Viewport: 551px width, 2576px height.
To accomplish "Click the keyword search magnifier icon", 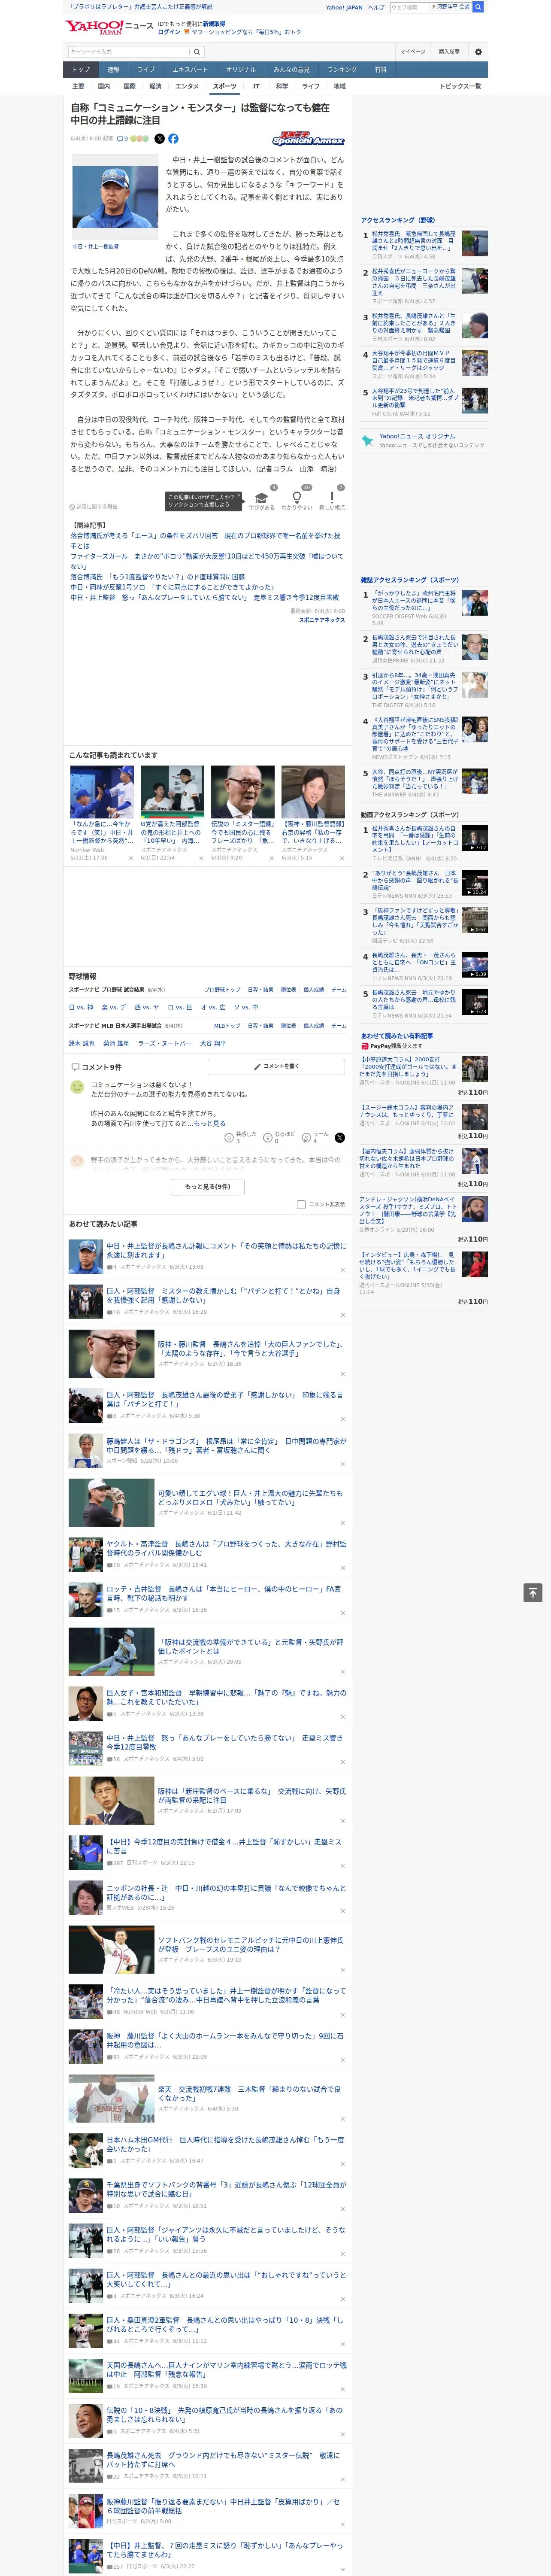I will (196, 52).
